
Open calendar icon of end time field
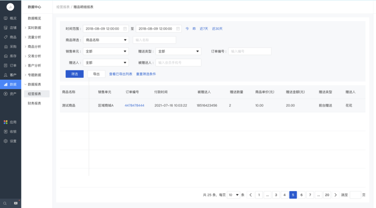pos(178,28)
